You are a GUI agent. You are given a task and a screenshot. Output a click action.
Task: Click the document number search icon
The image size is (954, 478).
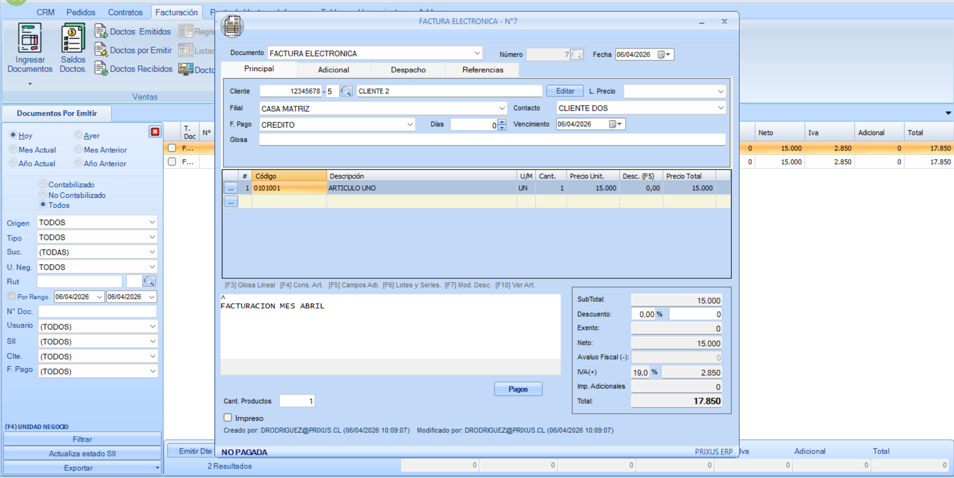coord(577,55)
